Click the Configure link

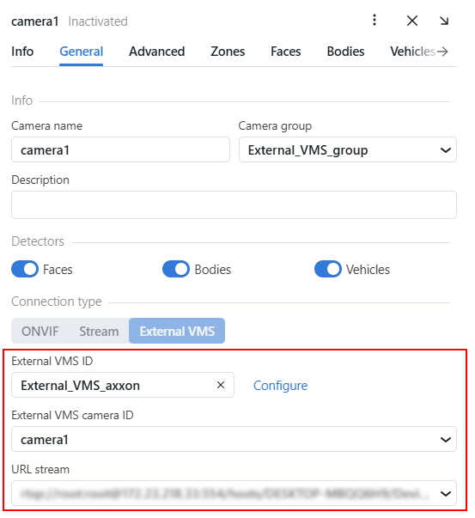click(280, 386)
